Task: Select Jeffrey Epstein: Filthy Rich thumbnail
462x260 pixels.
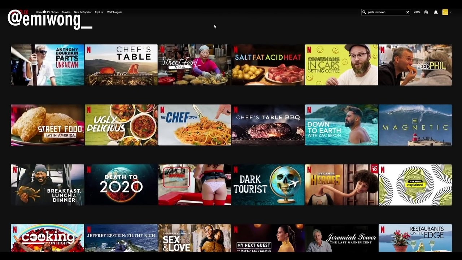Action: point(121,238)
